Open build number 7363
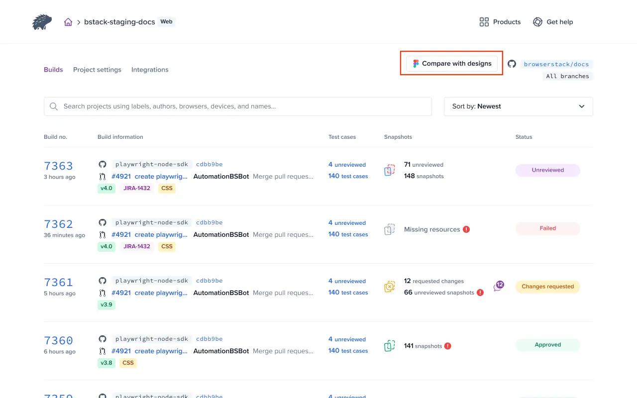This screenshot has width=637, height=398. (x=58, y=166)
